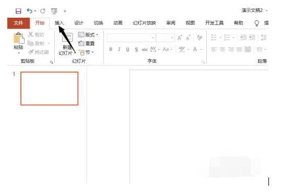Select slide 1 thumbnail
The width and height of the screenshot is (281, 195).
50,89
